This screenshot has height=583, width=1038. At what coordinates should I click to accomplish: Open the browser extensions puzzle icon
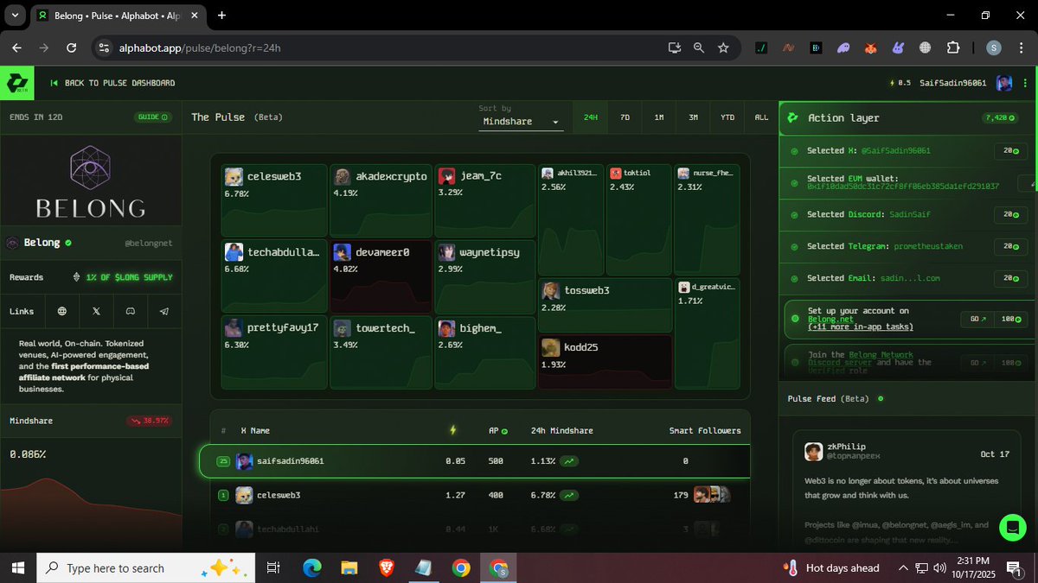(x=953, y=48)
